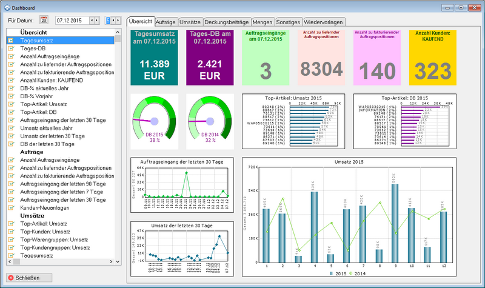This screenshot has height=288, width=485.
Task: Click the Tages-DB purple KPI tile
Action: click(210, 56)
